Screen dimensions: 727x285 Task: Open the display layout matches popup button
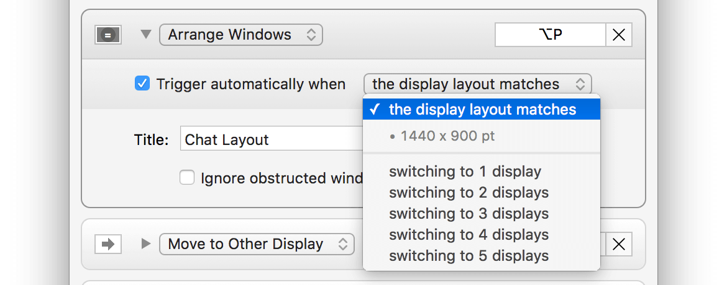click(x=477, y=84)
